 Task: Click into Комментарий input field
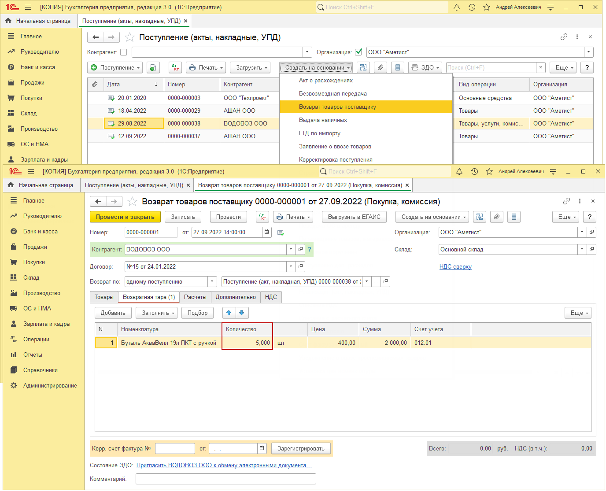pos(226,479)
